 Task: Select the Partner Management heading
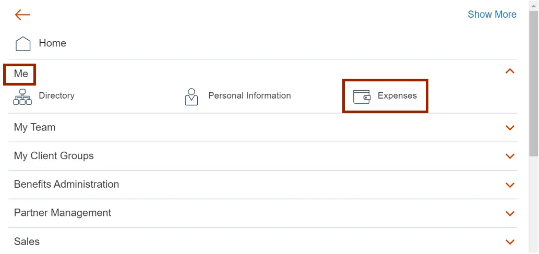[x=63, y=213]
